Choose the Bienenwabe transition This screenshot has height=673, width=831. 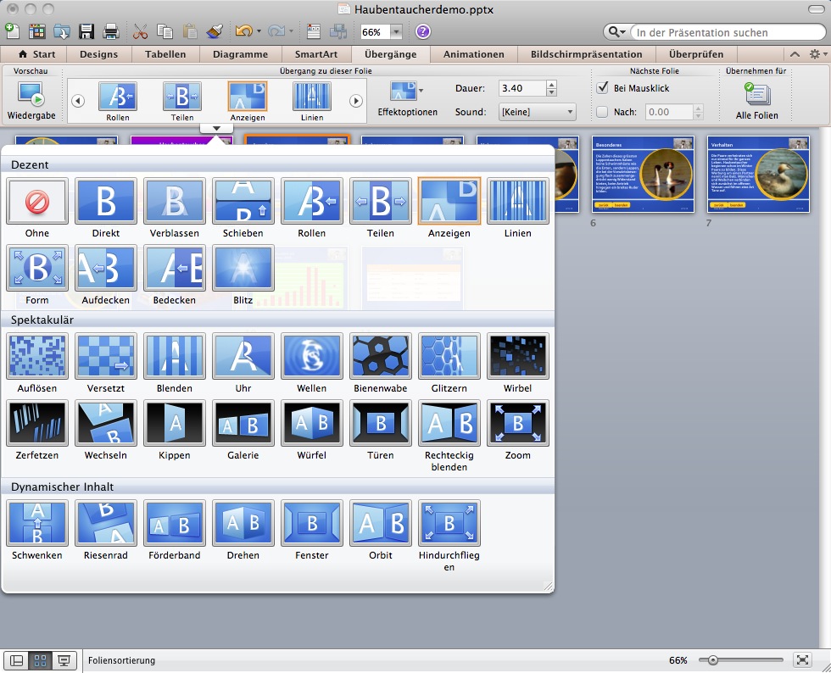(x=381, y=356)
